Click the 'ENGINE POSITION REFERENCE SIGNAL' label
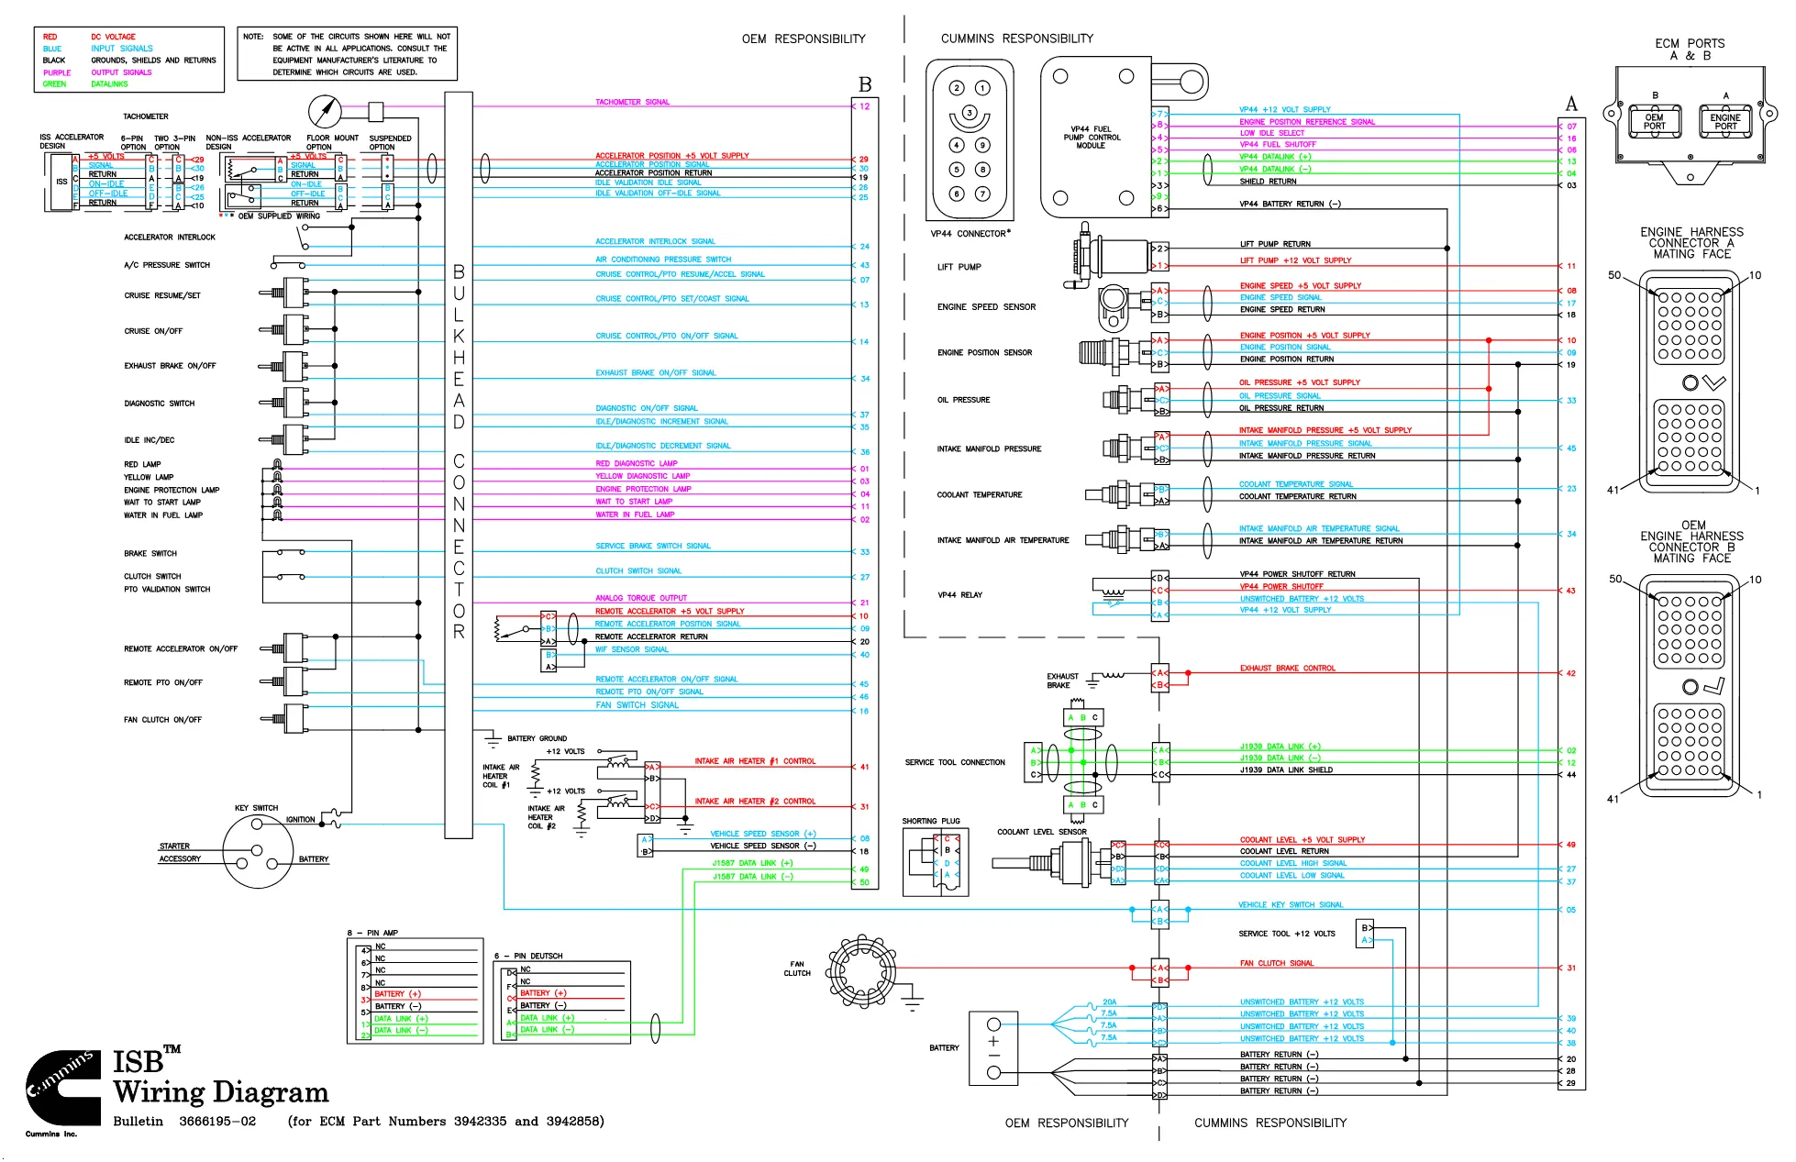Screen dimensions: 1796x1162 pos(1308,121)
